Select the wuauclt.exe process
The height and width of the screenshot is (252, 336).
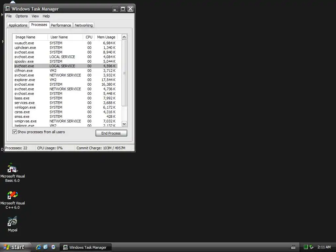coord(66,43)
